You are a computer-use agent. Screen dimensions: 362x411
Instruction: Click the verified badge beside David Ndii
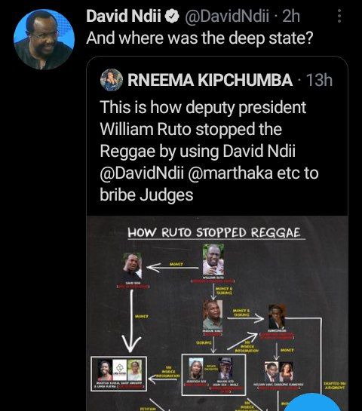click(172, 17)
